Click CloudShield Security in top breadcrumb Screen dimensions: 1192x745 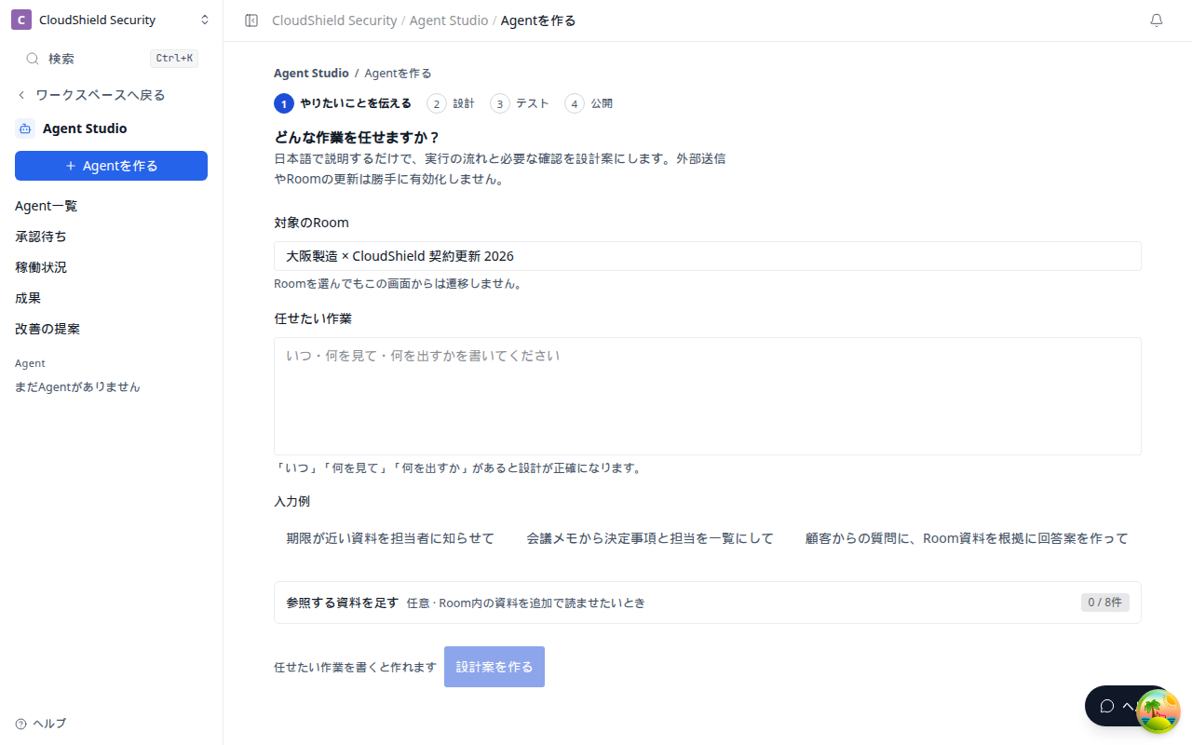[x=334, y=20]
